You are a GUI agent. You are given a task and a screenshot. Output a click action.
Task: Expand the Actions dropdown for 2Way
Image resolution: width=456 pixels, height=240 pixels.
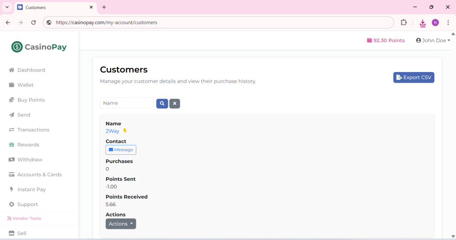[x=121, y=224]
